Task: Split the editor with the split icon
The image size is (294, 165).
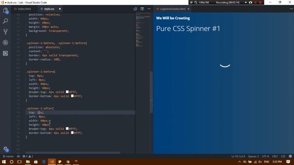Action: pos(142,9)
